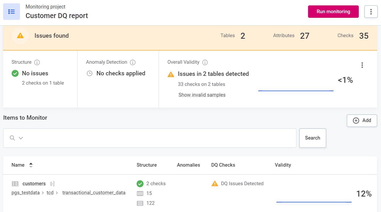Click the Structure info icon
This screenshot has height=212, width=381.
click(x=37, y=62)
